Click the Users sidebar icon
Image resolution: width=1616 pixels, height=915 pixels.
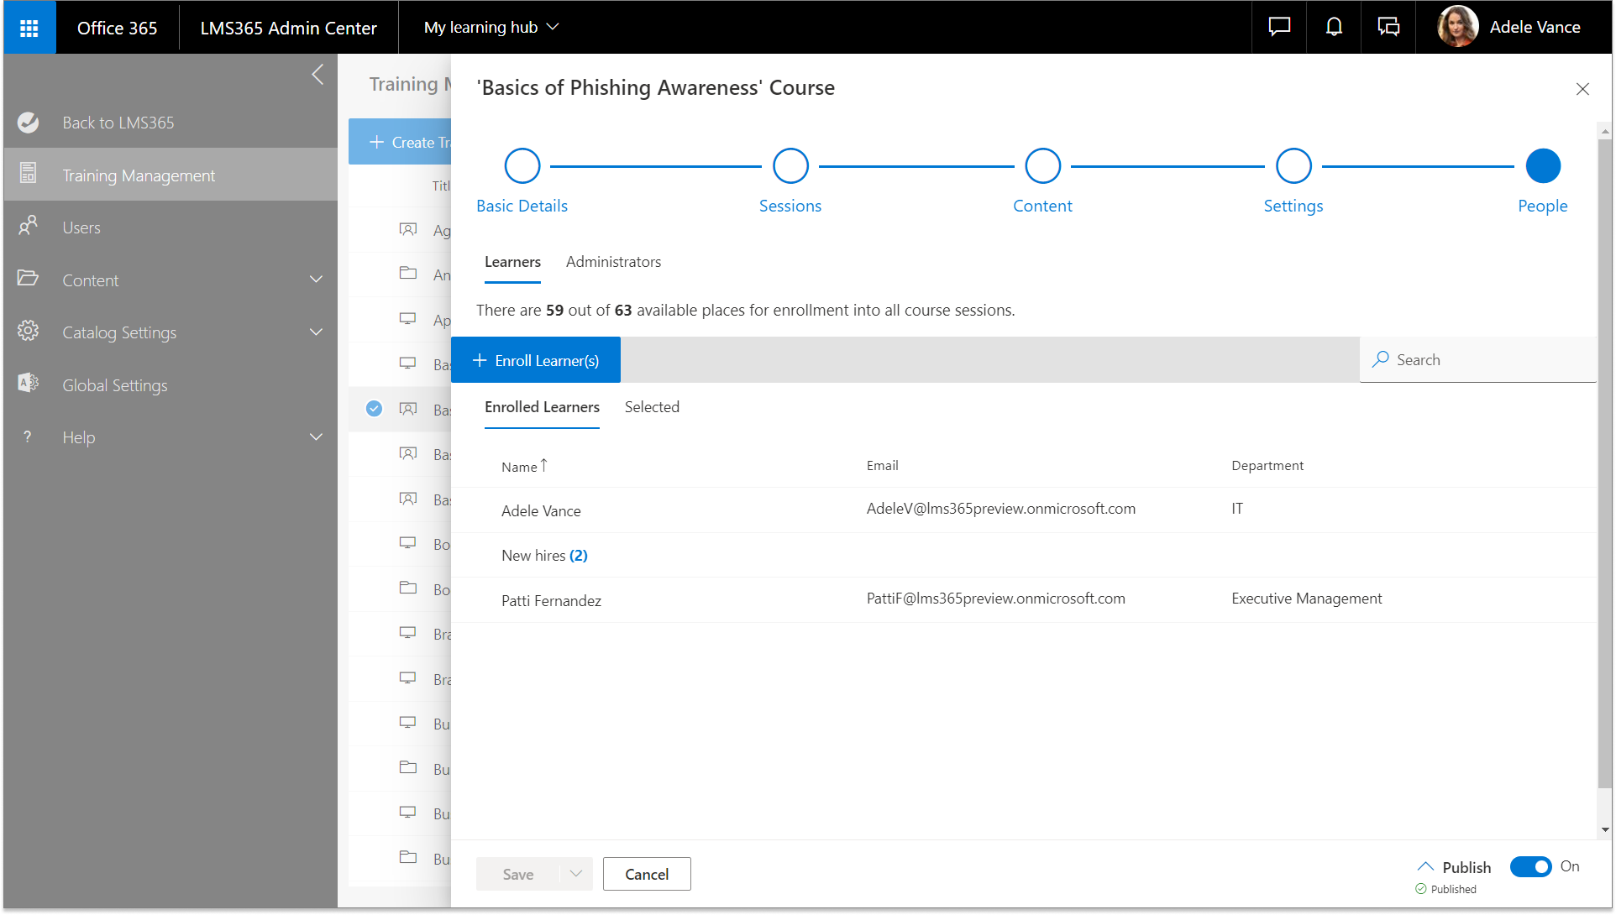[x=28, y=227]
